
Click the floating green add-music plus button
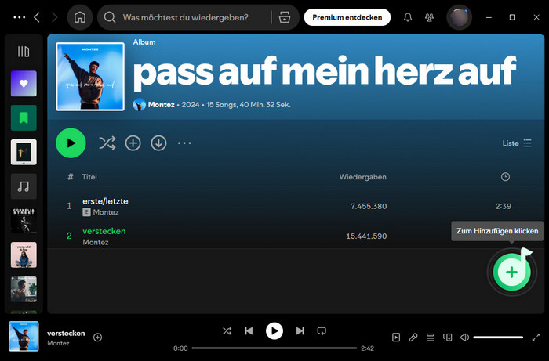[x=511, y=273]
